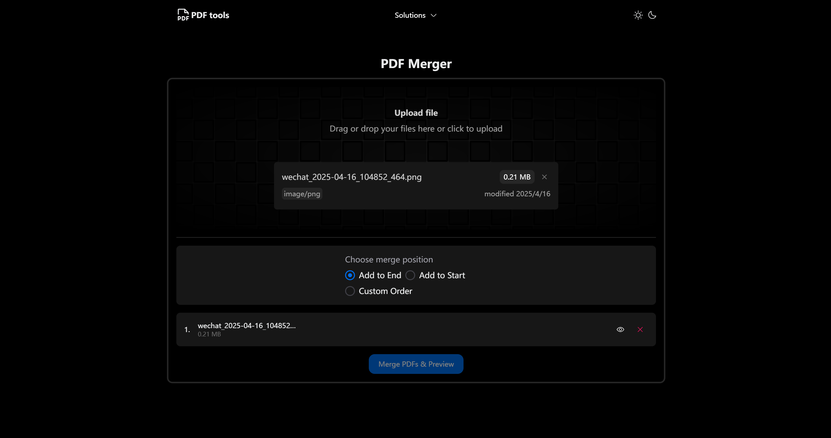Collapse the merge position options panel
Screen dimensions: 831x438
[389, 259]
